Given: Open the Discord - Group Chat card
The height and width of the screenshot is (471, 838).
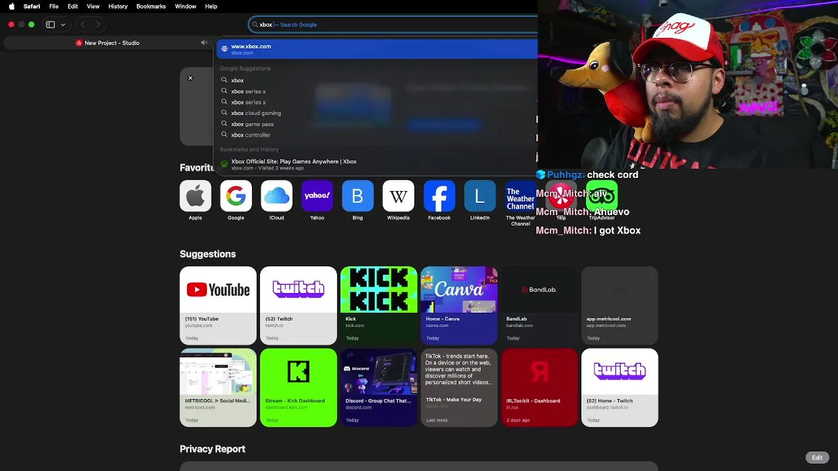Looking at the screenshot, I should point(378,387).
